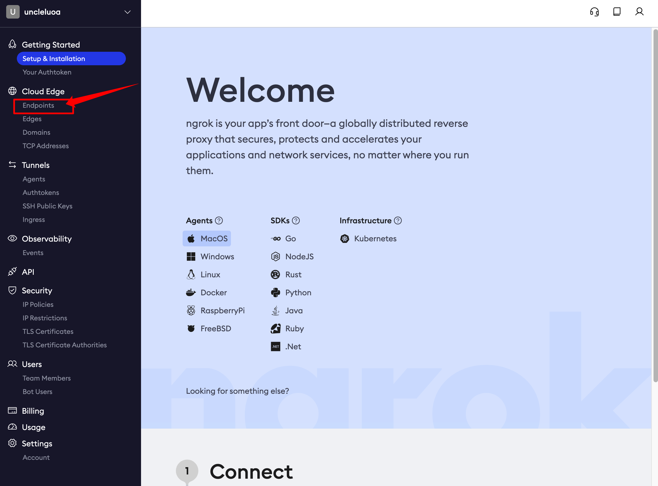This screenshot has width=658, height=486.
Task: Open IP Policies page
Action: (38, 305)
